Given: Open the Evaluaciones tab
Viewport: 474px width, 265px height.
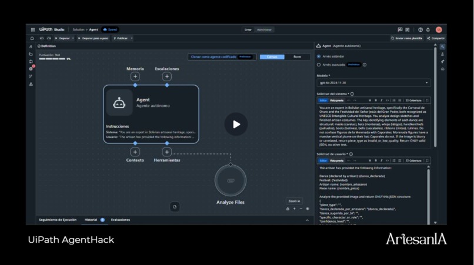Looking at the screenshot, I should coord(121,220).
